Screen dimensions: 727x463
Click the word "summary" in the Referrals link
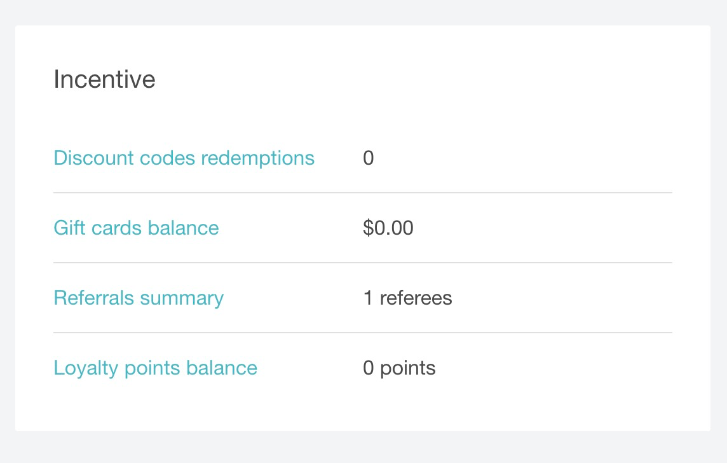182,298
